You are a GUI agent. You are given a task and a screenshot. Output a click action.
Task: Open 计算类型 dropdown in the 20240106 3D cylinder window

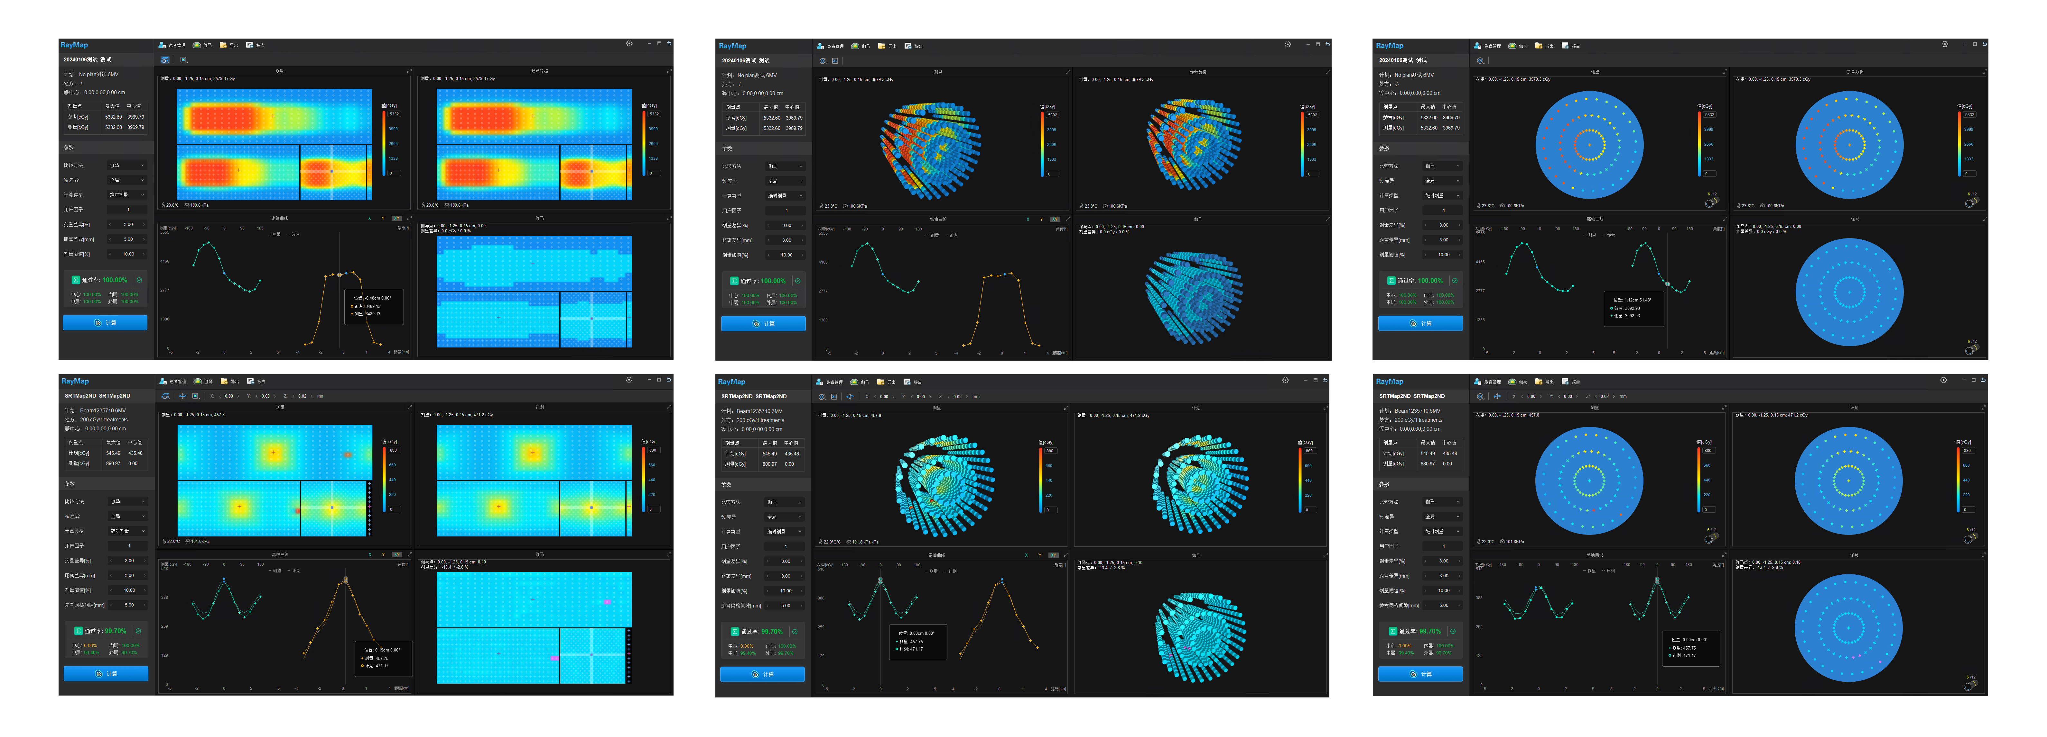pos(785,196)
